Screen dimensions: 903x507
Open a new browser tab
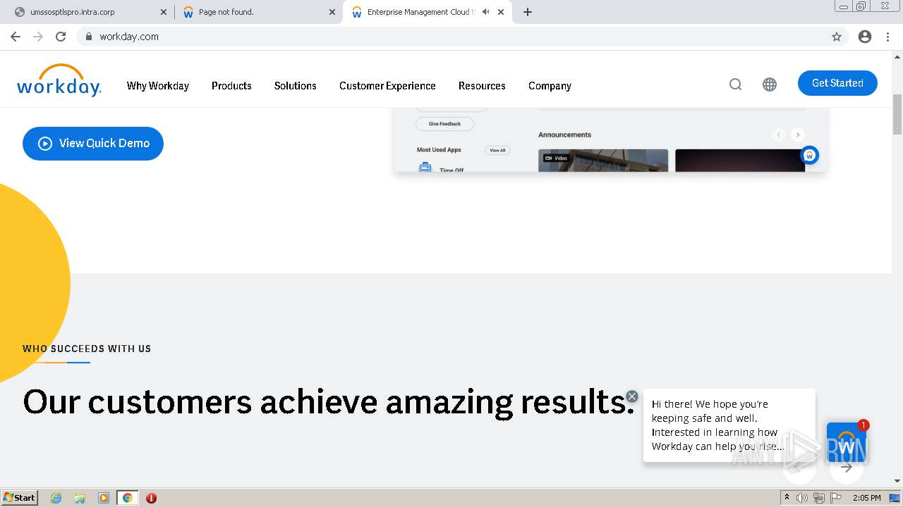coord(528,12)
